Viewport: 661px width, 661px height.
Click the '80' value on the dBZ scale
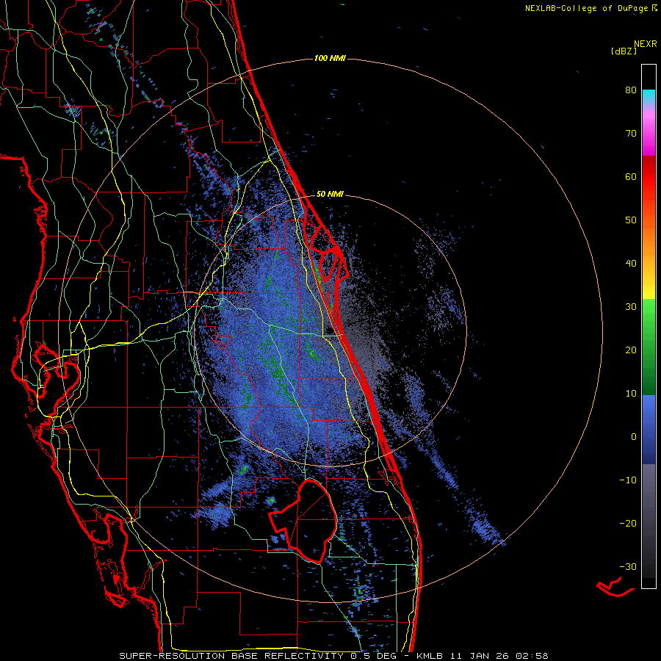(x=631, y=90)
